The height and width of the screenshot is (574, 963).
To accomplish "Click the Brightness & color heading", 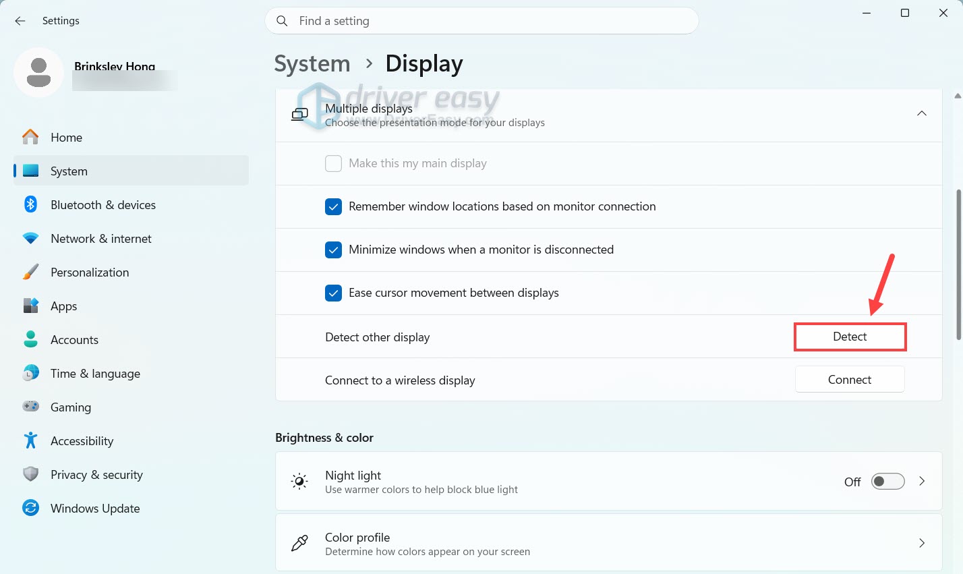I will click(324, 438).
